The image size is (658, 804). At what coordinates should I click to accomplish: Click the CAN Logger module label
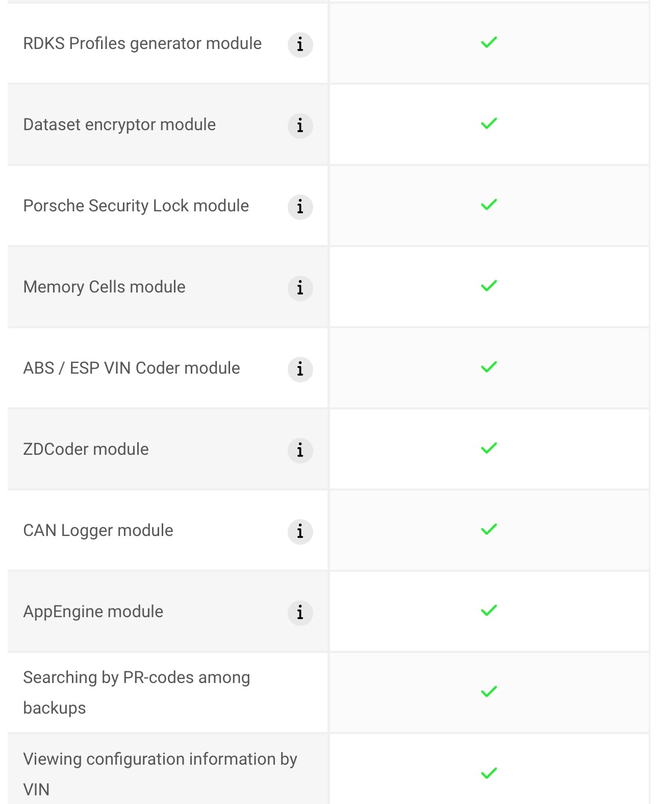98,530
